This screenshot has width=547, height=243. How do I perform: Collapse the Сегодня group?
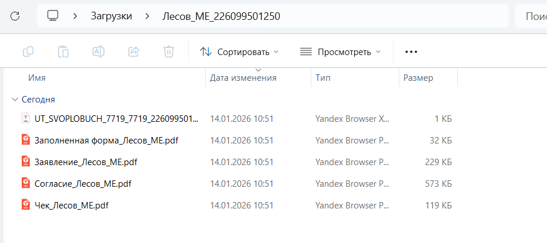(15, 100)
